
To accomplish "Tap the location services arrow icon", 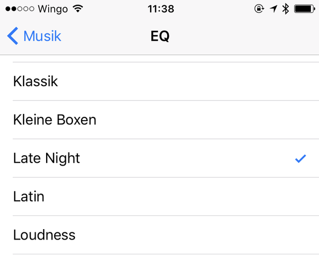I will 274,9.
